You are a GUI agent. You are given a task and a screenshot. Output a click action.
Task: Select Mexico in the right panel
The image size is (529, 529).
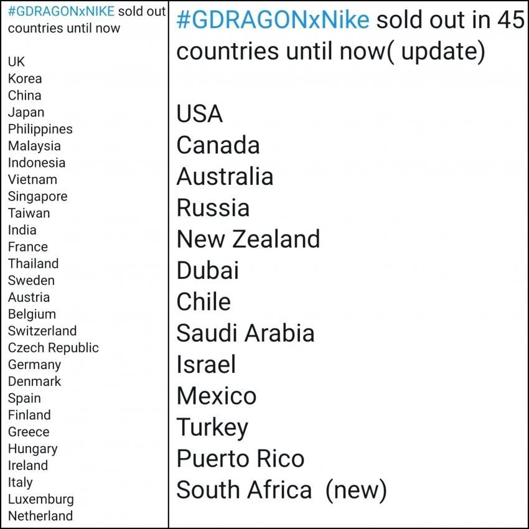pos(216,396)
